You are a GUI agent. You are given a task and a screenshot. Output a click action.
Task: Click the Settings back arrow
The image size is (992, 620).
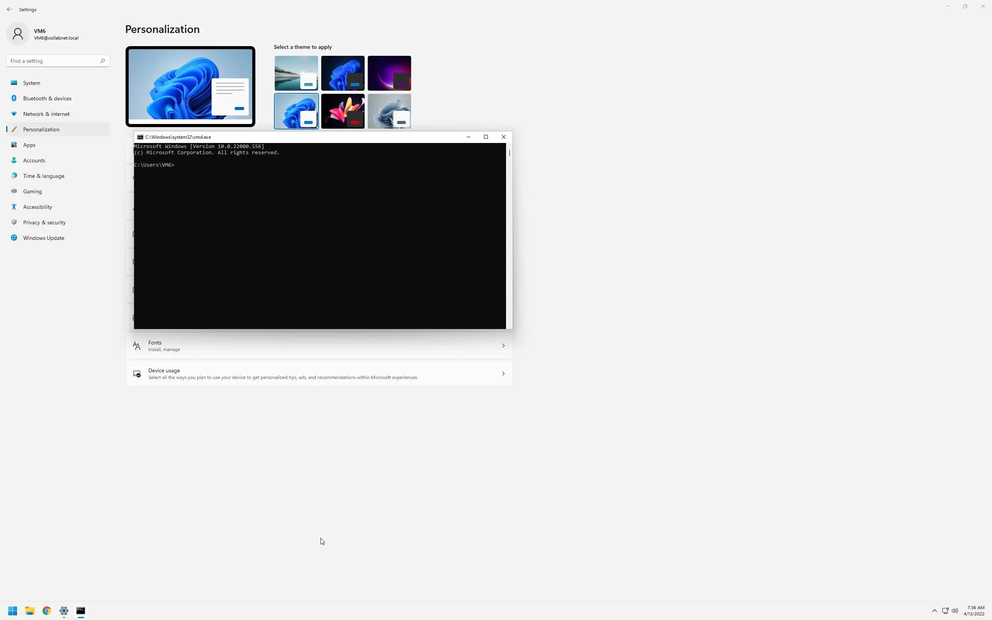[x=9, y=9]
